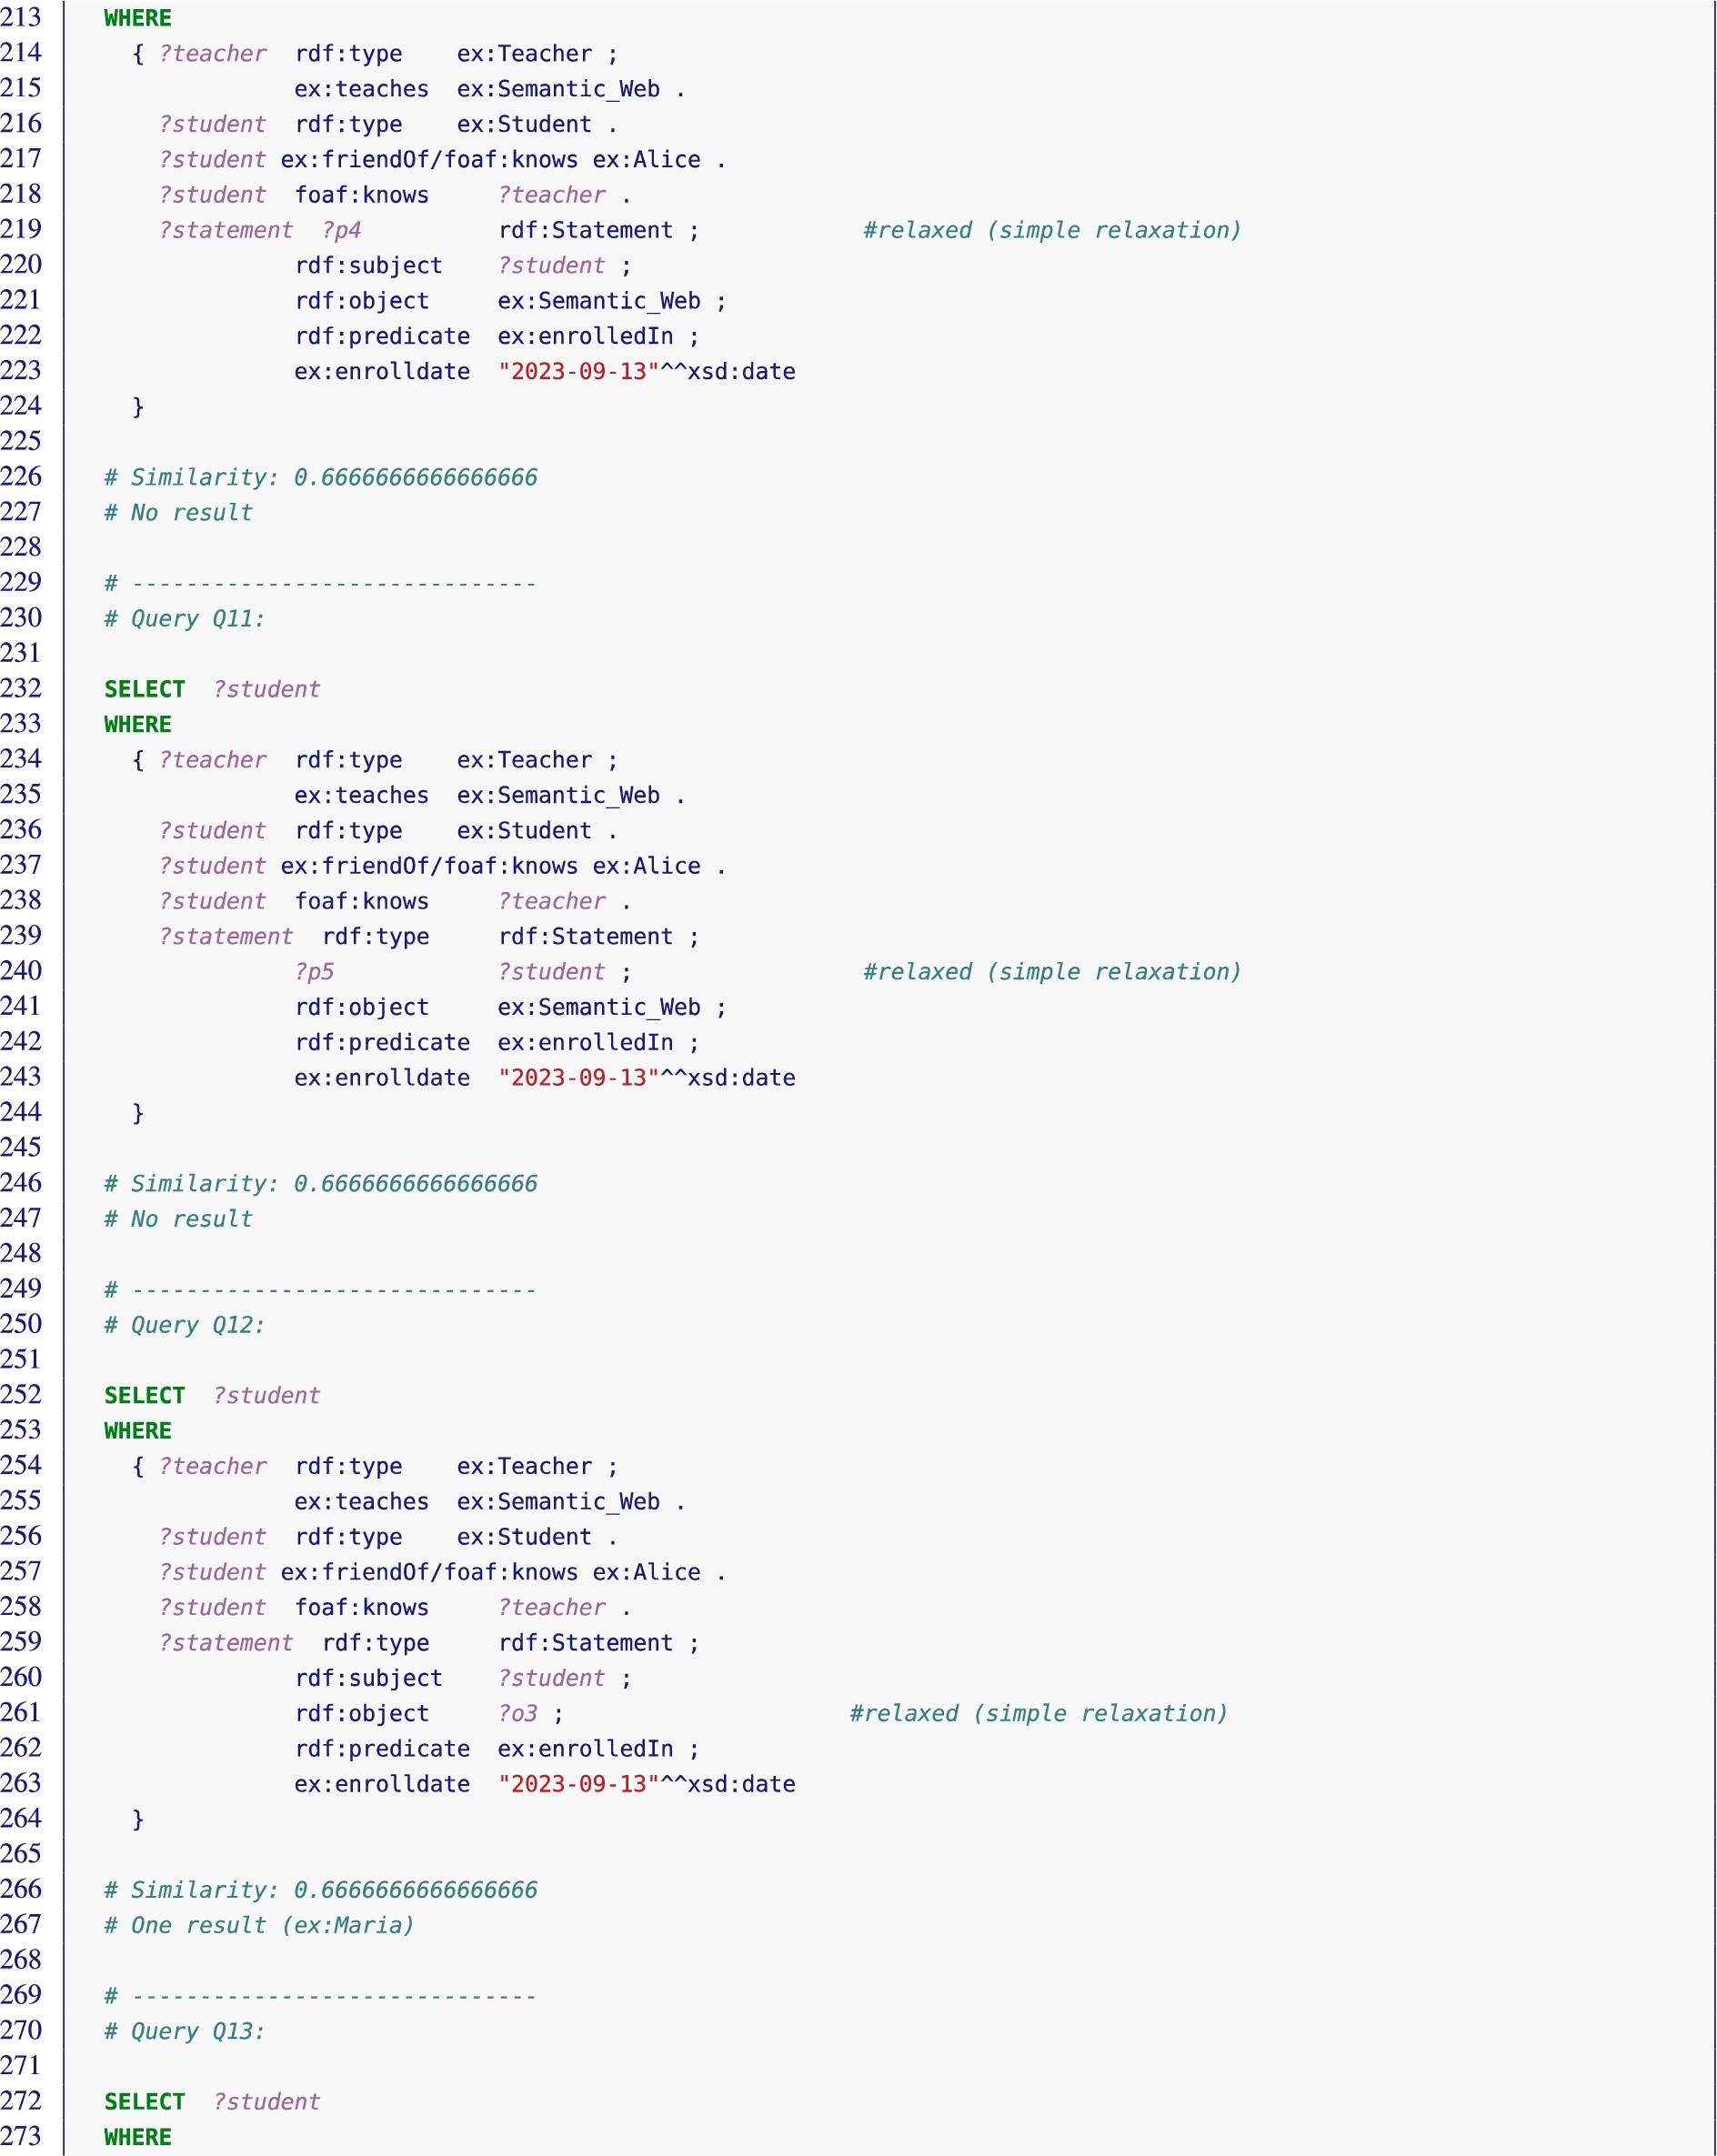Click the '# Similarity' comment on line 266
This screenshot has width=1717, height=2156.
pyautogui.click(x=321, y=1890)
